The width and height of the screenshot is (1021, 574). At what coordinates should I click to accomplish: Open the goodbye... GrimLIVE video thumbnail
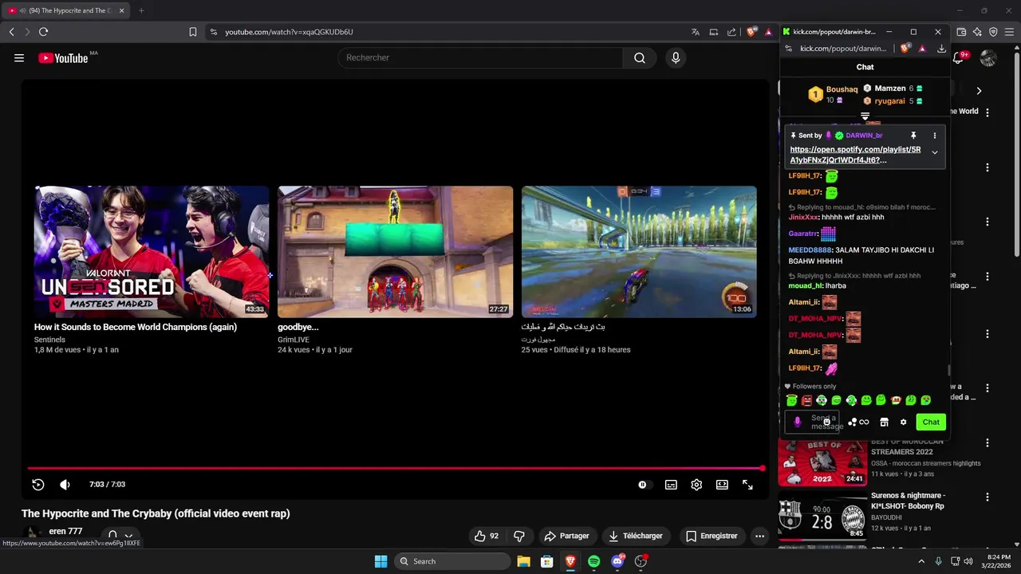(x=395, y=252)
